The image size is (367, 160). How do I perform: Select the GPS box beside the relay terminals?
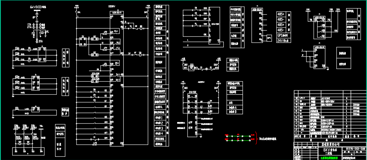tap(269, 38)
